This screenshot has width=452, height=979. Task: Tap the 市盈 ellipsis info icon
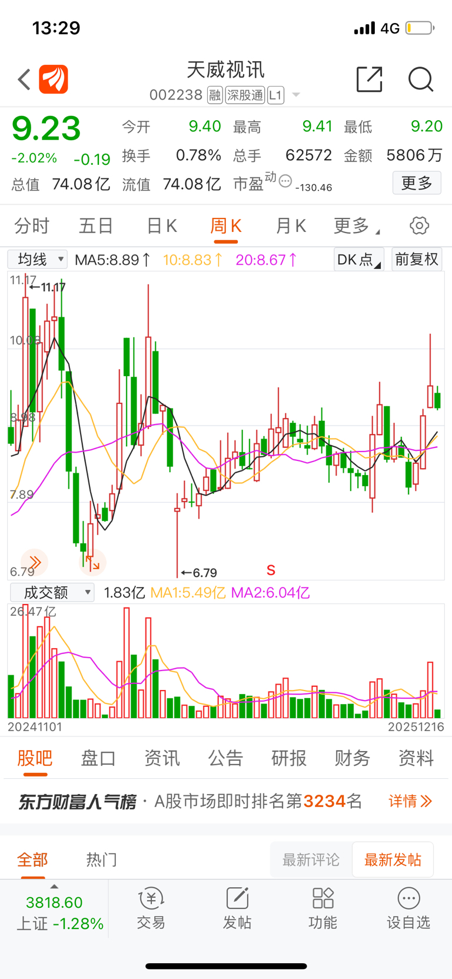pyautogui.click(x=285, y=181)
